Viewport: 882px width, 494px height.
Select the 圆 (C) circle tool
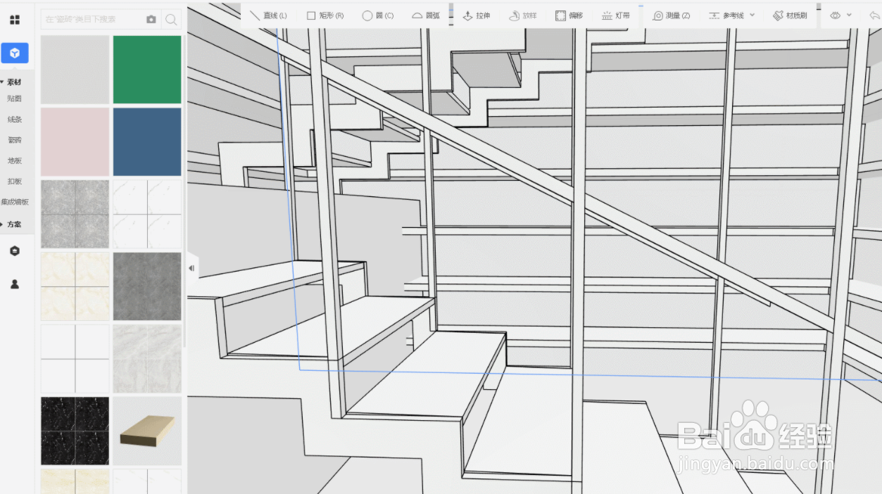378,15
